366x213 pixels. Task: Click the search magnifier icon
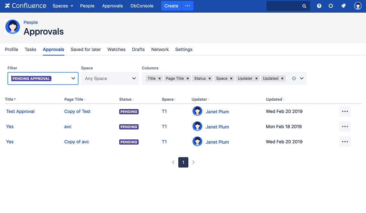pyautogui.click(x=304, y=6)
